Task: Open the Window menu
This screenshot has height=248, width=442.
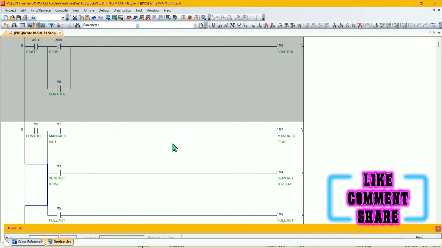Action: point(153,10)
